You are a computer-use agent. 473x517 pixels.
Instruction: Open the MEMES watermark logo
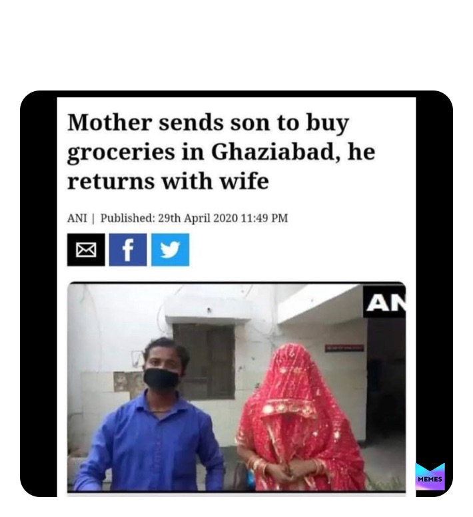coord(430,476)
